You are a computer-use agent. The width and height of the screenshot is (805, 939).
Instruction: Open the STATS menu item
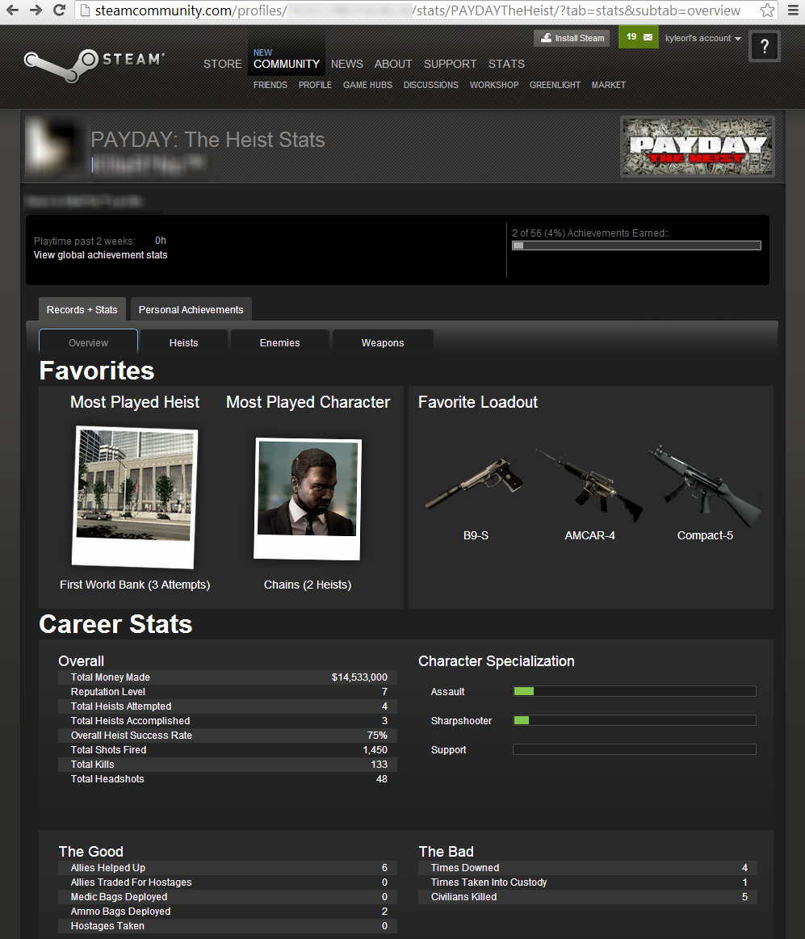(506, 64)
